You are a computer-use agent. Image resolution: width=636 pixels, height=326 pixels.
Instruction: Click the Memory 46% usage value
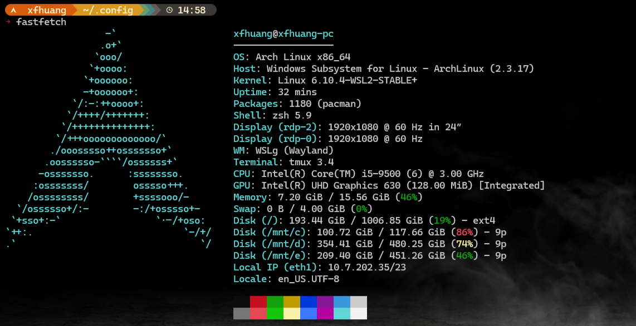pos(409,197)
